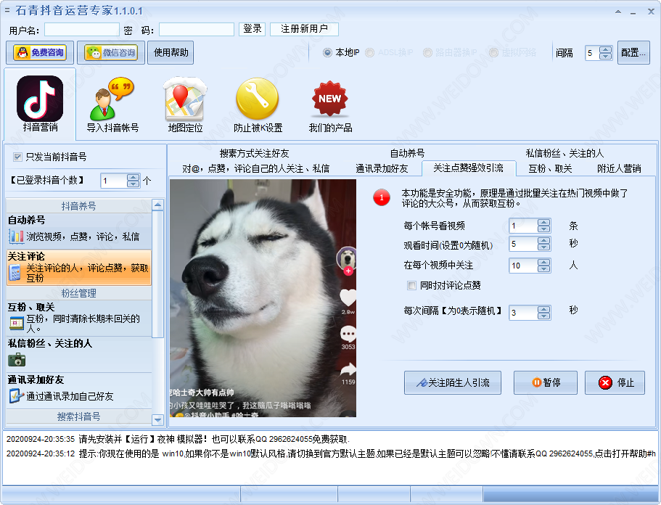The width and height of the screenshot is (661, 505).
Task: Click the heart like icon on video
Action: 348,297
